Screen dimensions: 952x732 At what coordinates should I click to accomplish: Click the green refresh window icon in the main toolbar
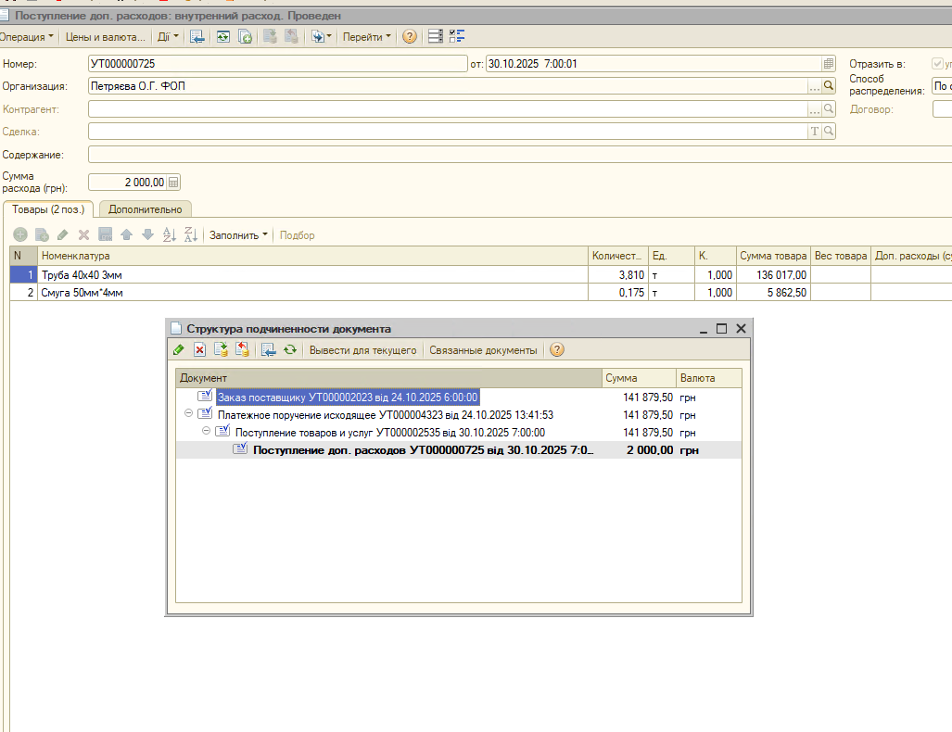[222, 37]
